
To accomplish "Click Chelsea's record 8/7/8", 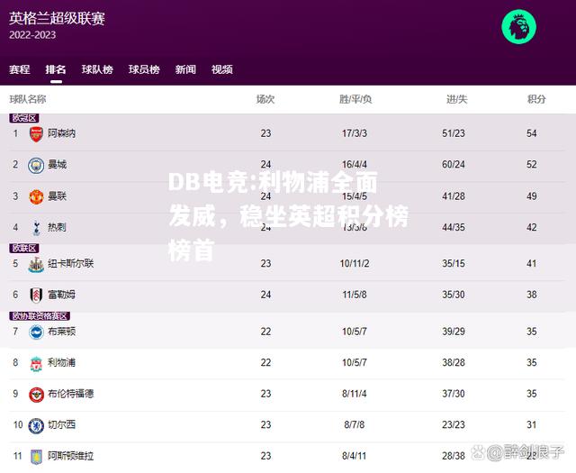I will [355, 425].
